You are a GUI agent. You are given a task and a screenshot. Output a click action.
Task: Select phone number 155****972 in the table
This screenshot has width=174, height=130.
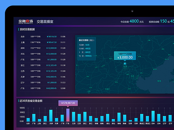click(x=35, y=48)
